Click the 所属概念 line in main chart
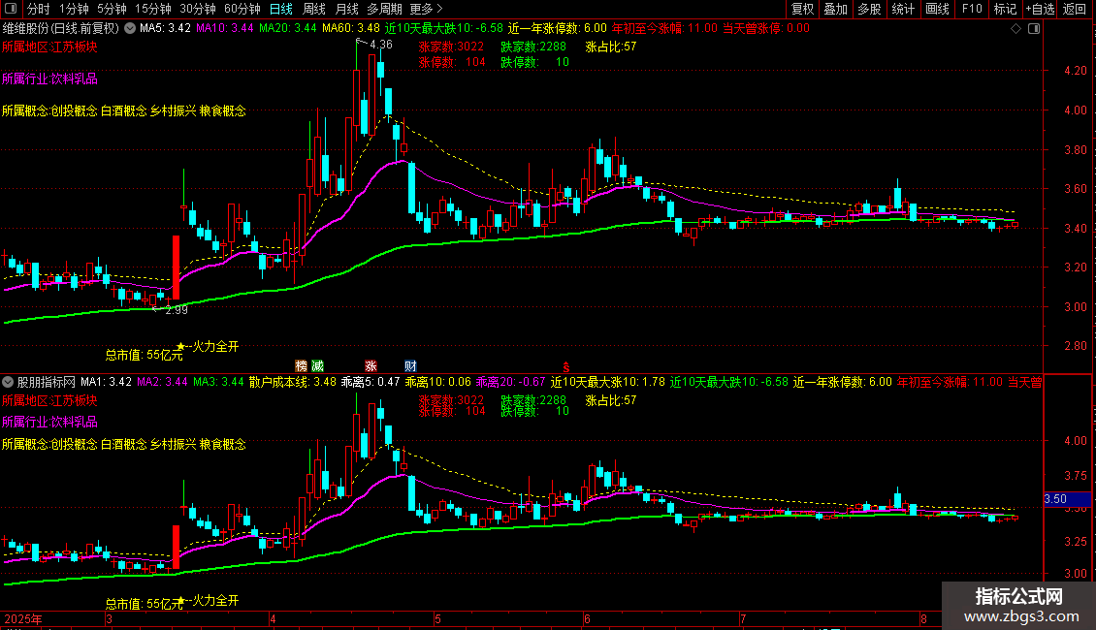This screenshot has width=1096, height=630. tap(124, 111)
